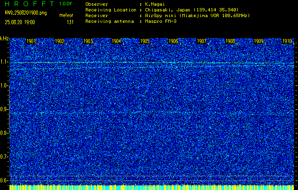
Task: Click the date stamp 25.08.20 19:00
Action: (20, 22)
